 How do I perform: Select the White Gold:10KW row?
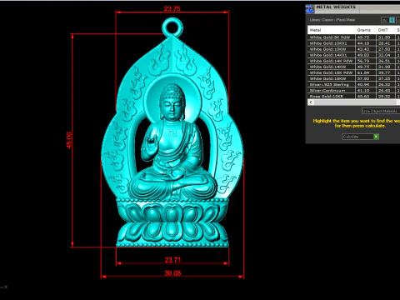(353, 49)
